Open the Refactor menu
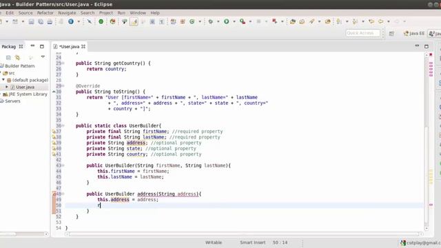 [x=45, y=13]
